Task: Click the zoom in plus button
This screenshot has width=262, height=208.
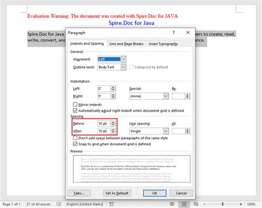Action: coord(240,204)
